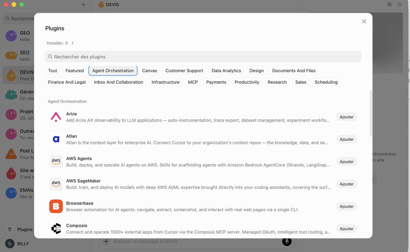Click the Atlan plugin logo icon
The width and height of the screenshot is (410, 252).
click(x=56, y=139)
